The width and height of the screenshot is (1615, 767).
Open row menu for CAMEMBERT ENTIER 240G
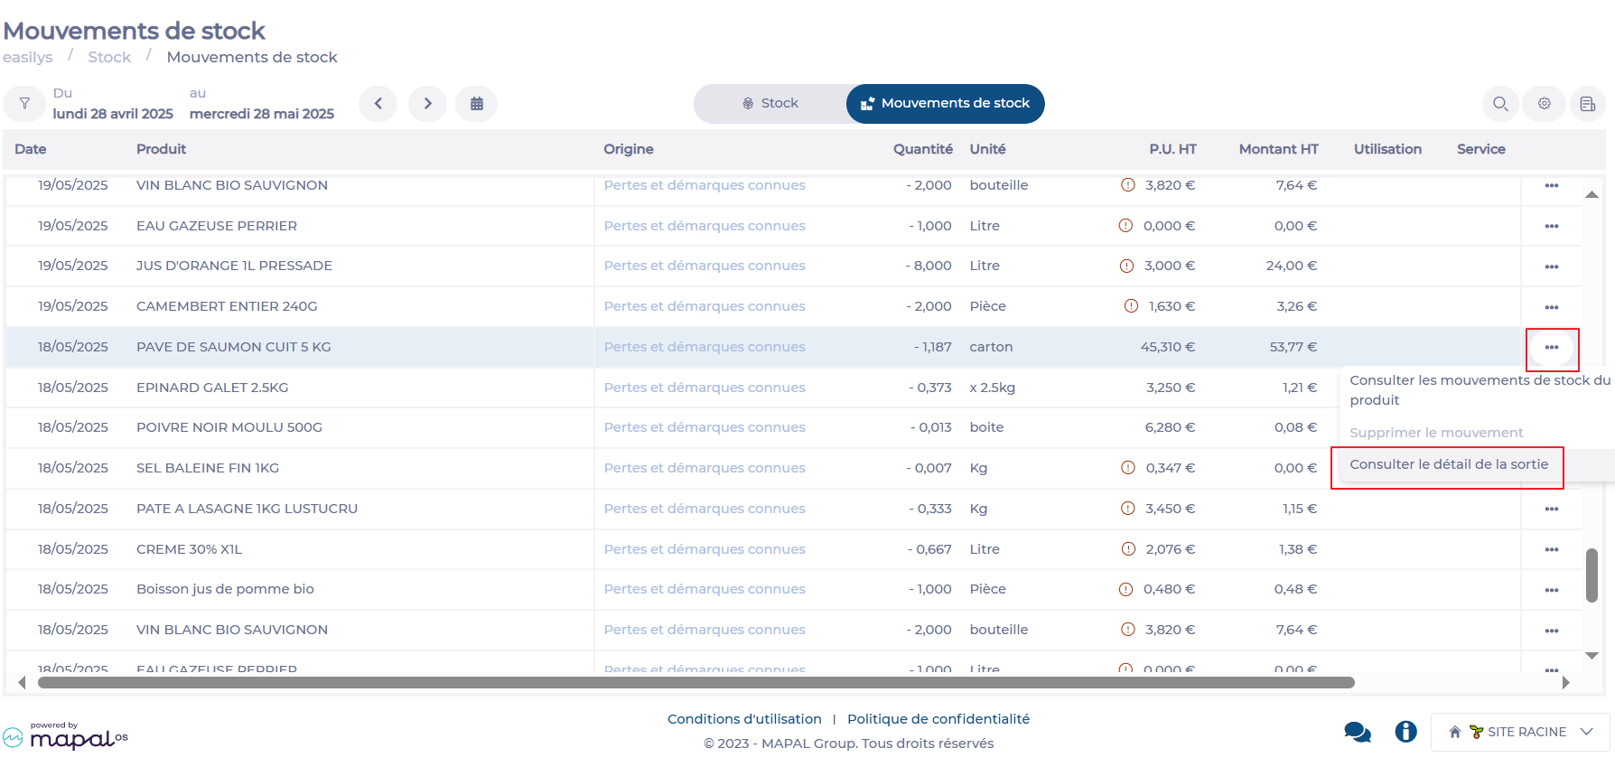(1552, 307)
